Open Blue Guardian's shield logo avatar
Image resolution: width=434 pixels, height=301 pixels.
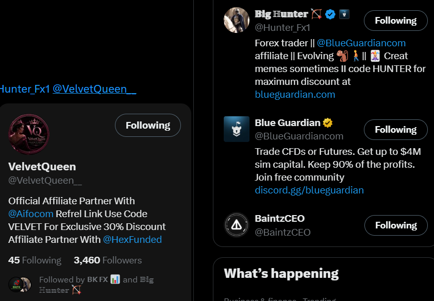pos(237,129)
